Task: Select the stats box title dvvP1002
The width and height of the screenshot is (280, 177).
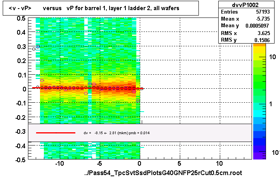Action: coord(245,5)
